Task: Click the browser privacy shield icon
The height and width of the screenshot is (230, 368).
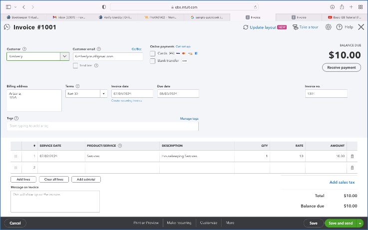Action: point(104,7)
